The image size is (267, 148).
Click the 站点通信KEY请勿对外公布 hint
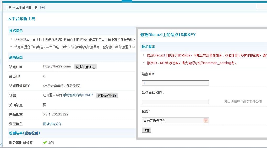pyautogui.click(x=243, y=101)
